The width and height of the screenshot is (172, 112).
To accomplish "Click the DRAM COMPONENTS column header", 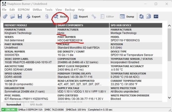I will (83, 25).
